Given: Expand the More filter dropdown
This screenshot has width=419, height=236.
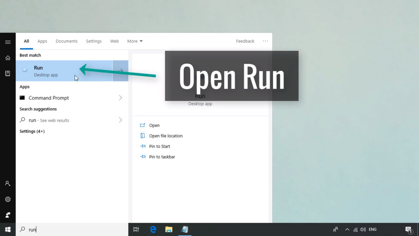Looking at the screenshot, I should coord(135,41).
